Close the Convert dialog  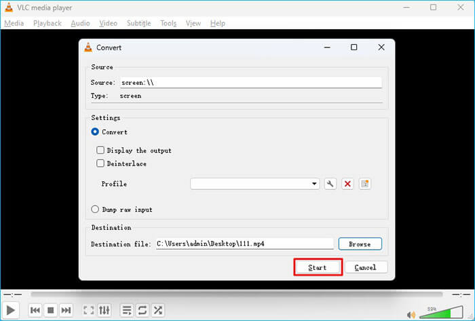click(x=381, y=48)
